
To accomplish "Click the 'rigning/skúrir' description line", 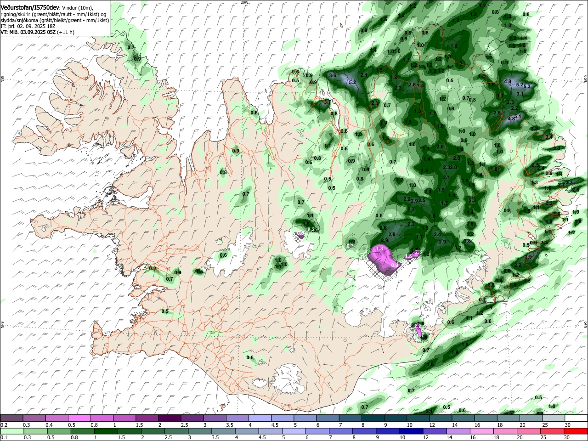I will click(x=54, y=14).
